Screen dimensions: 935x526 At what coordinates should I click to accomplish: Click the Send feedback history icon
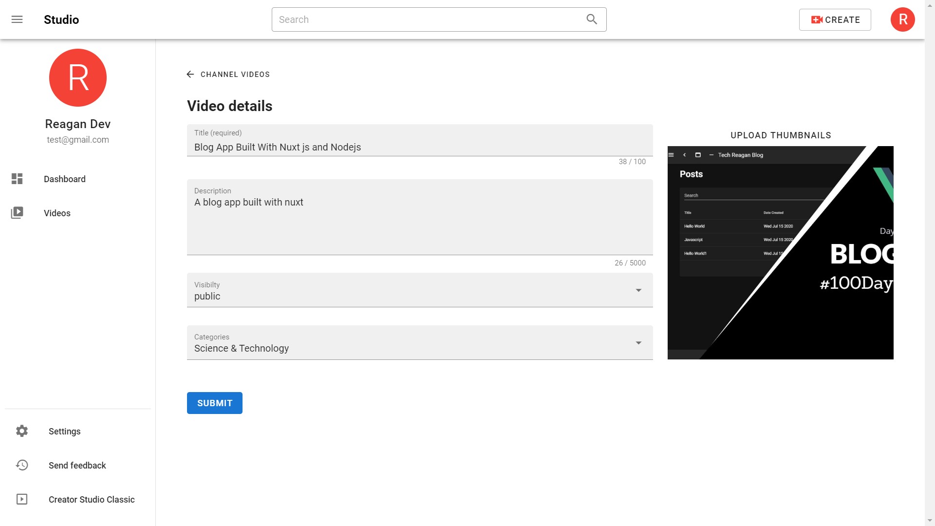coord(22,465)
